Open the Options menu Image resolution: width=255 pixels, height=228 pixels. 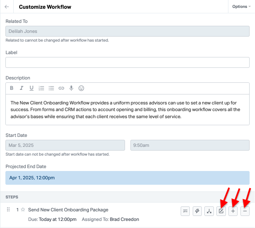click(x=242, y=7)
